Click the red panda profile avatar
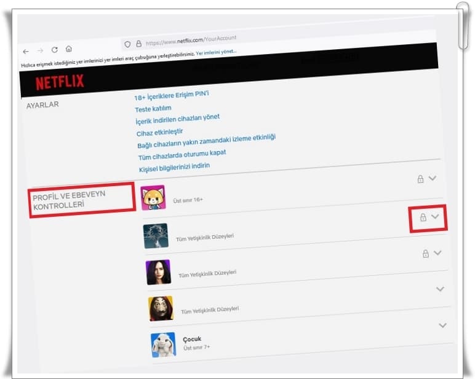The width and height of the screenshot is (475, 379). [x=153, y=198]
